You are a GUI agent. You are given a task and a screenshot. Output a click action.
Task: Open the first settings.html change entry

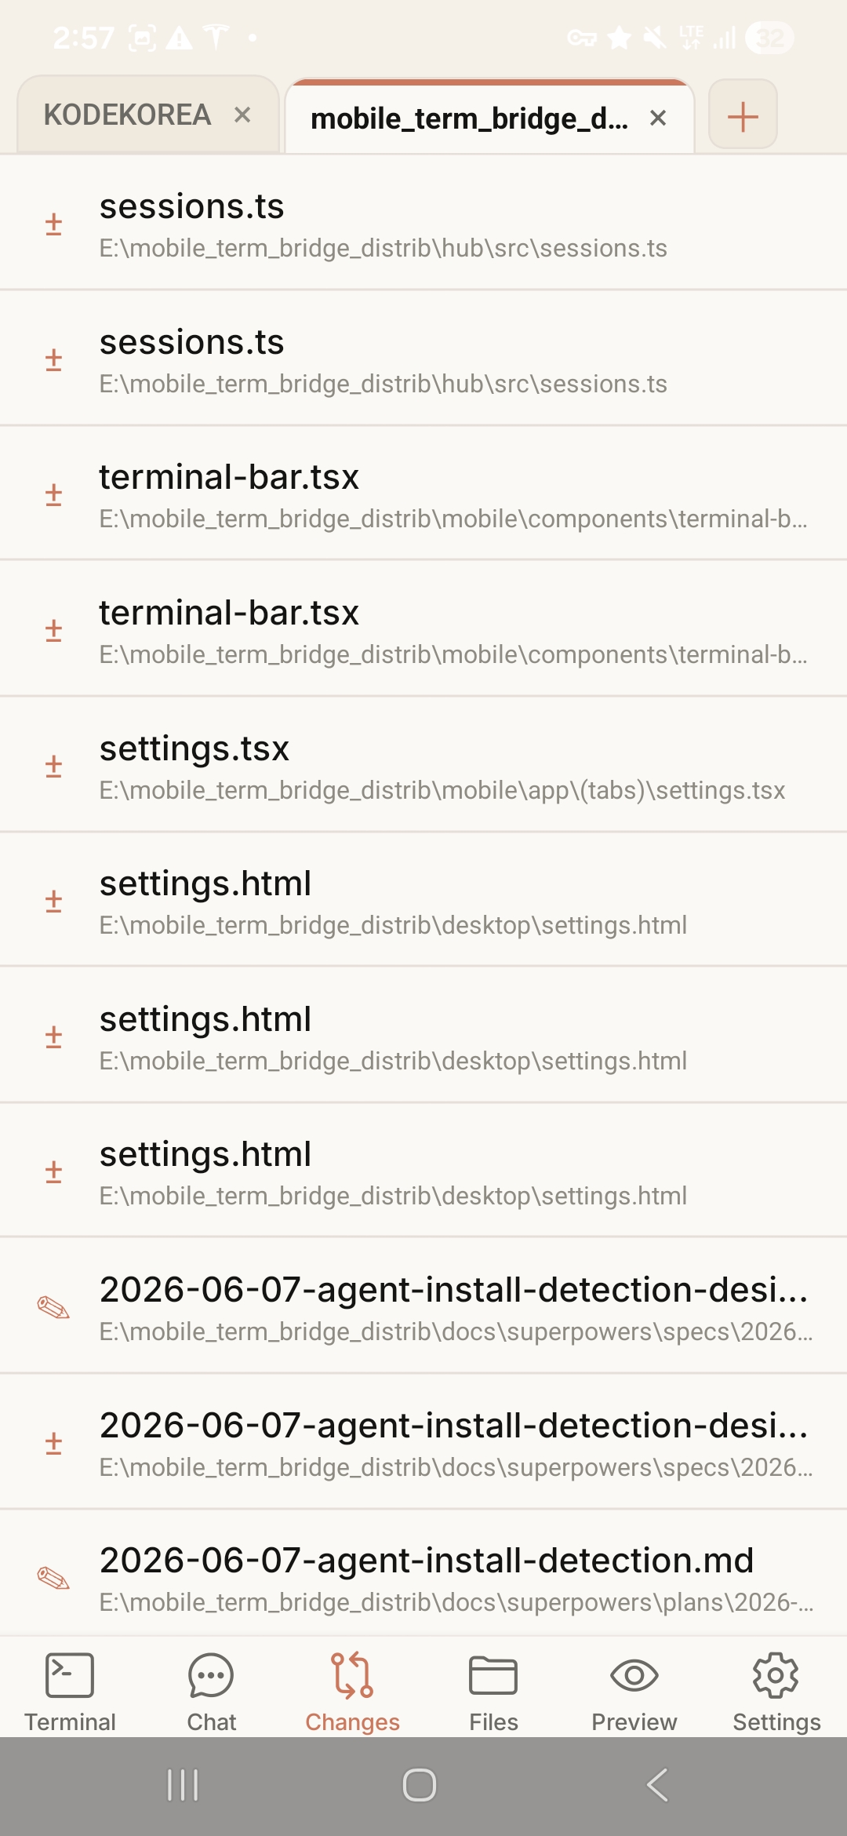(x=423, y=900)
